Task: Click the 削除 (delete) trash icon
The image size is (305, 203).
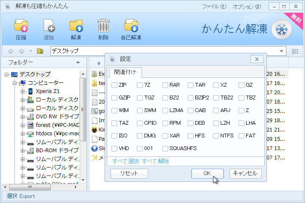Action: pos(103,25)
